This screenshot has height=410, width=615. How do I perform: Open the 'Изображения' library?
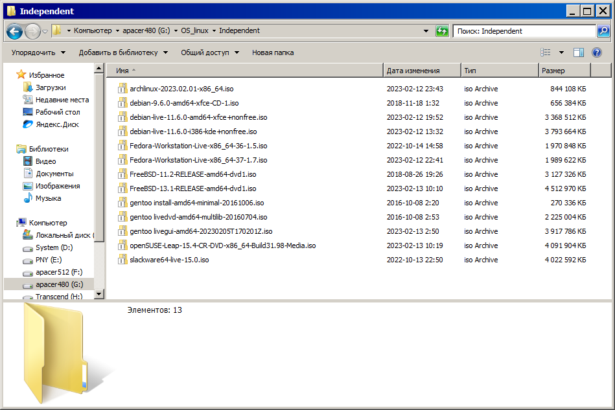[58, 186]
